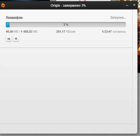140x136 pixels.
Task: Click the 1:33:47 осталось time remaining
Action: coord(114,32)
